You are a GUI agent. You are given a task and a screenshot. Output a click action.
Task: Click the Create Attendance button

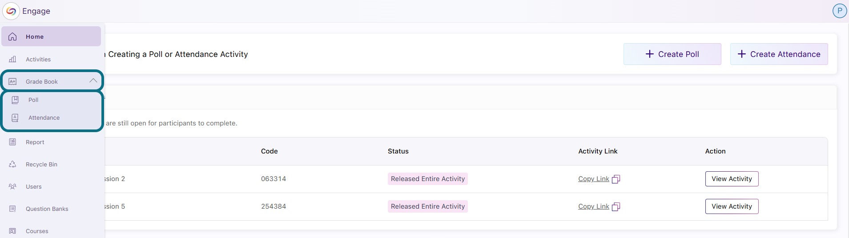779,54
